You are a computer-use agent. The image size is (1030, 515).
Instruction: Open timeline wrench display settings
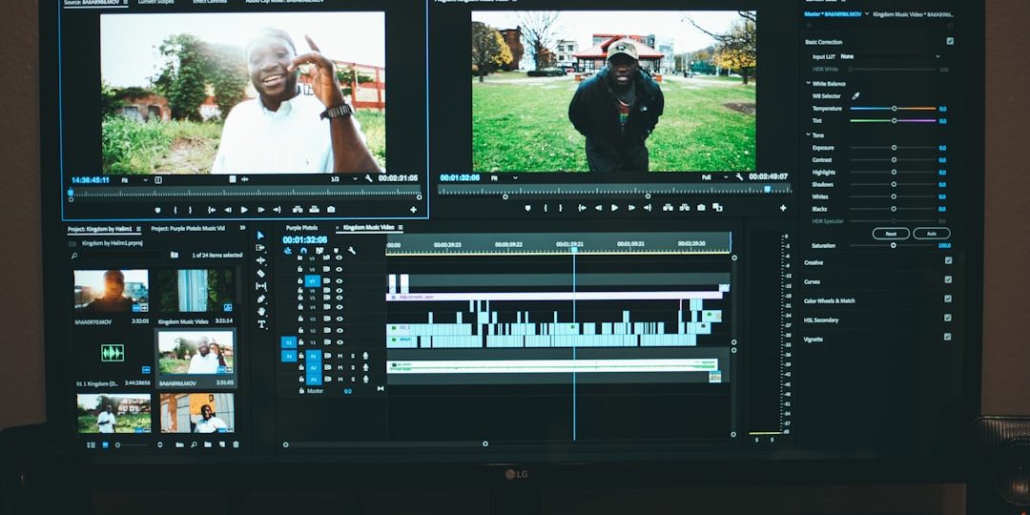coord(352,251)
